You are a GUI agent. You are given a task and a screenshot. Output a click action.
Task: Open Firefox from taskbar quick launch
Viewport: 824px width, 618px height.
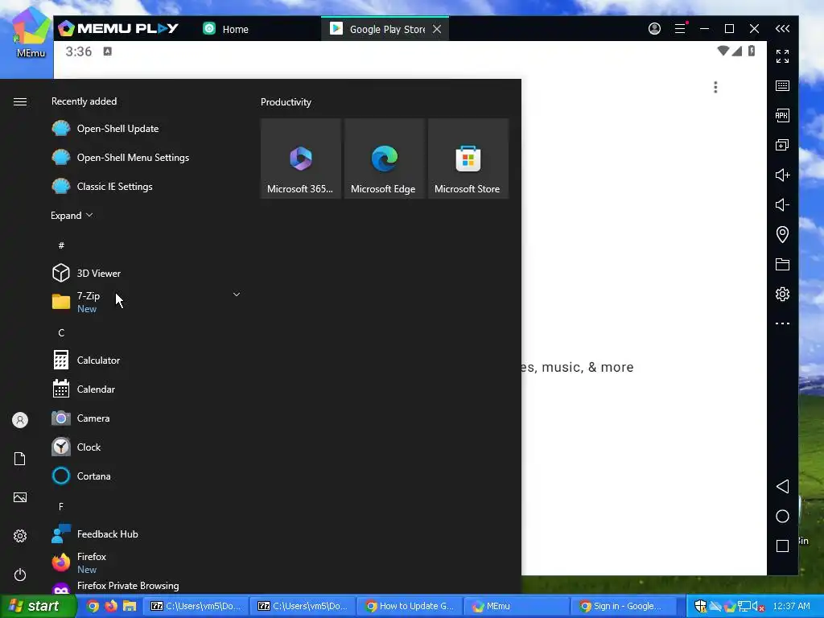pyautogui.click(x=111, y=606)
